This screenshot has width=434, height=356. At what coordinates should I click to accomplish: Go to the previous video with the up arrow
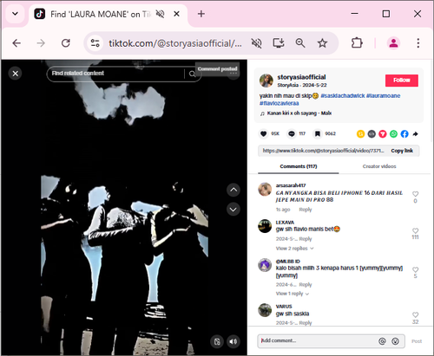[233, 190]
